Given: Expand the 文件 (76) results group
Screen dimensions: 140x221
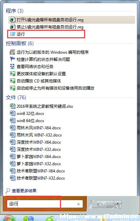Looking at the screenshot, I should click(x=16, y=97).
